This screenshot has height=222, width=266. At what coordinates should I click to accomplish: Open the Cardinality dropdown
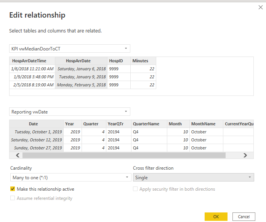pyautogui.click(x=71, y=177)
